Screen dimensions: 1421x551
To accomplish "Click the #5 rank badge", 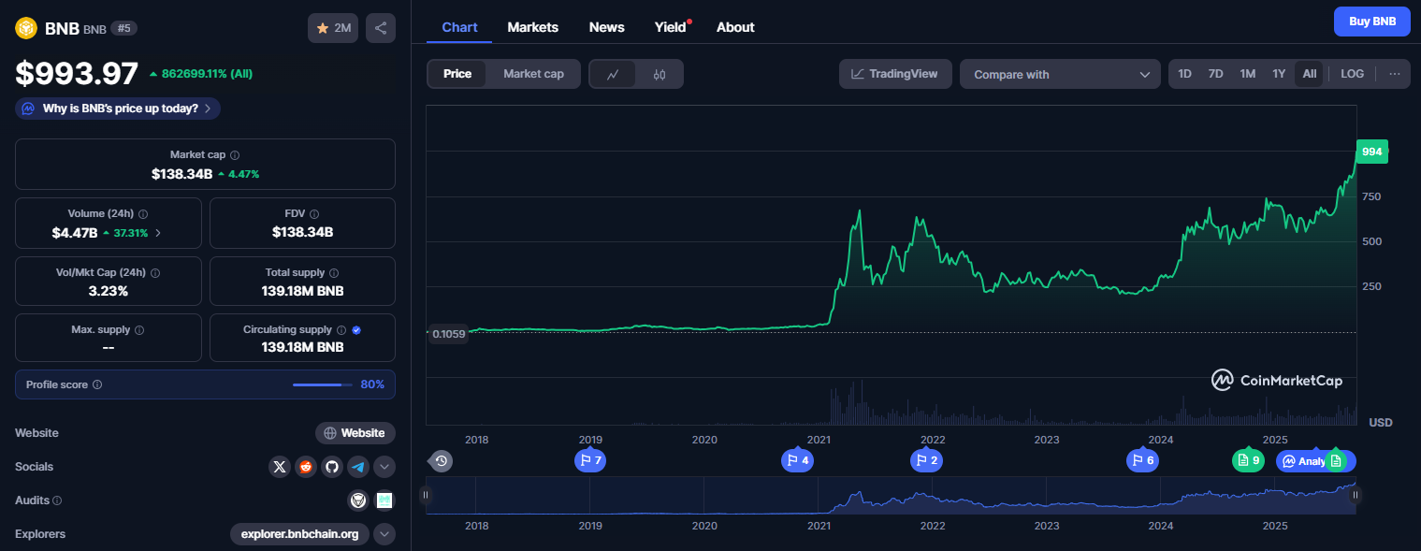I will (124, 28).
